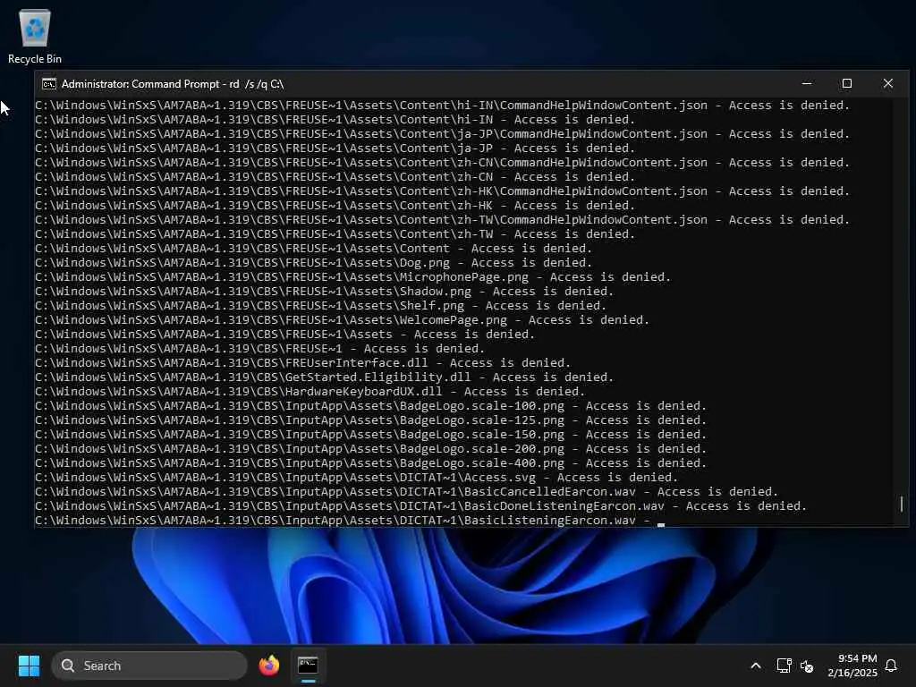916x687 pixels.
Task: Click the ja-JP\CommandHelpWindowContent.json line
Action: click(x=442, y=134)
